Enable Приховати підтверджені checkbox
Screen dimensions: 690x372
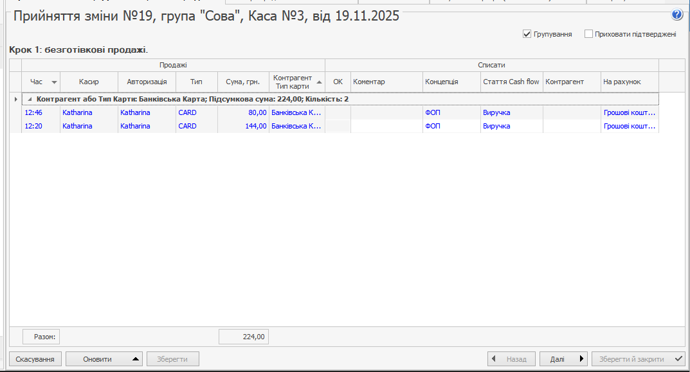click(x=588, y=34)
